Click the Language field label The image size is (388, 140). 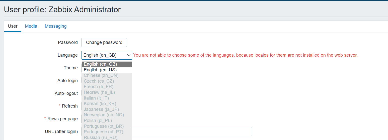68,55
